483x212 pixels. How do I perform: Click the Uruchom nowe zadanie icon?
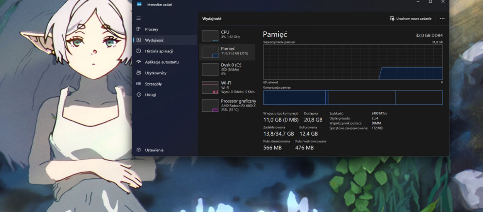(x=392, y=19)
